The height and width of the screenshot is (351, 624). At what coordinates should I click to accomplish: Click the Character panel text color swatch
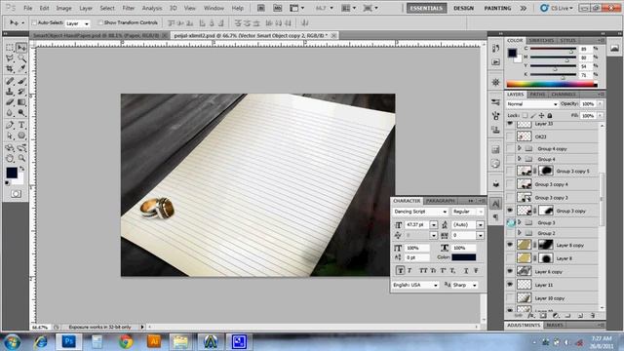coord(464,257)
